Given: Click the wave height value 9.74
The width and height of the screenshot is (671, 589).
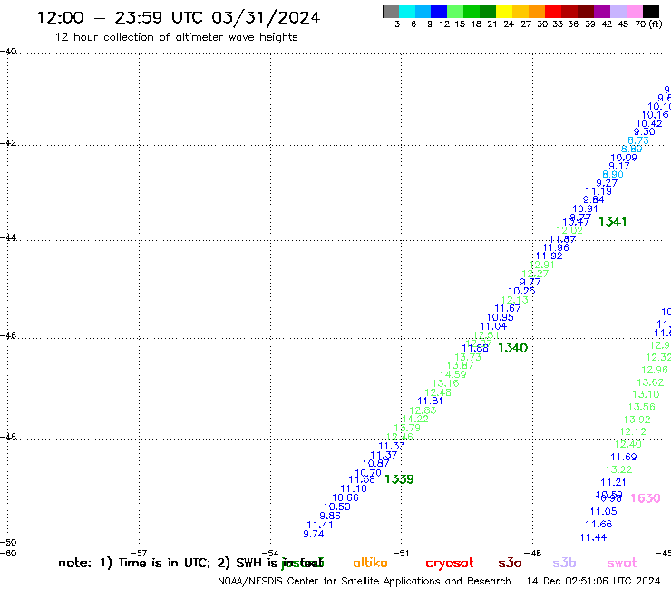Looking at the screenshot, I should [x=313, y=534].
